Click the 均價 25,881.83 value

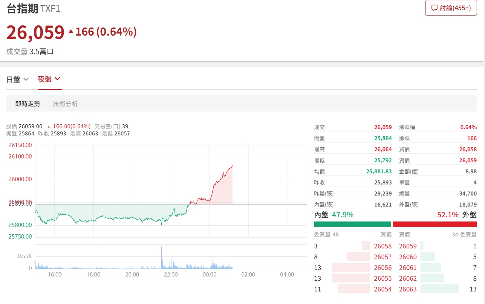point(379,171)
